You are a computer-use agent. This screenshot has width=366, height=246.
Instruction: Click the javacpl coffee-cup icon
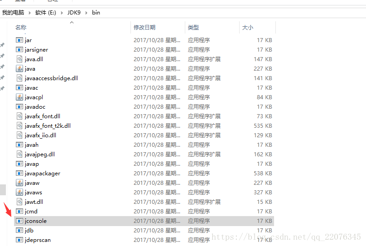tap(19, 97)
